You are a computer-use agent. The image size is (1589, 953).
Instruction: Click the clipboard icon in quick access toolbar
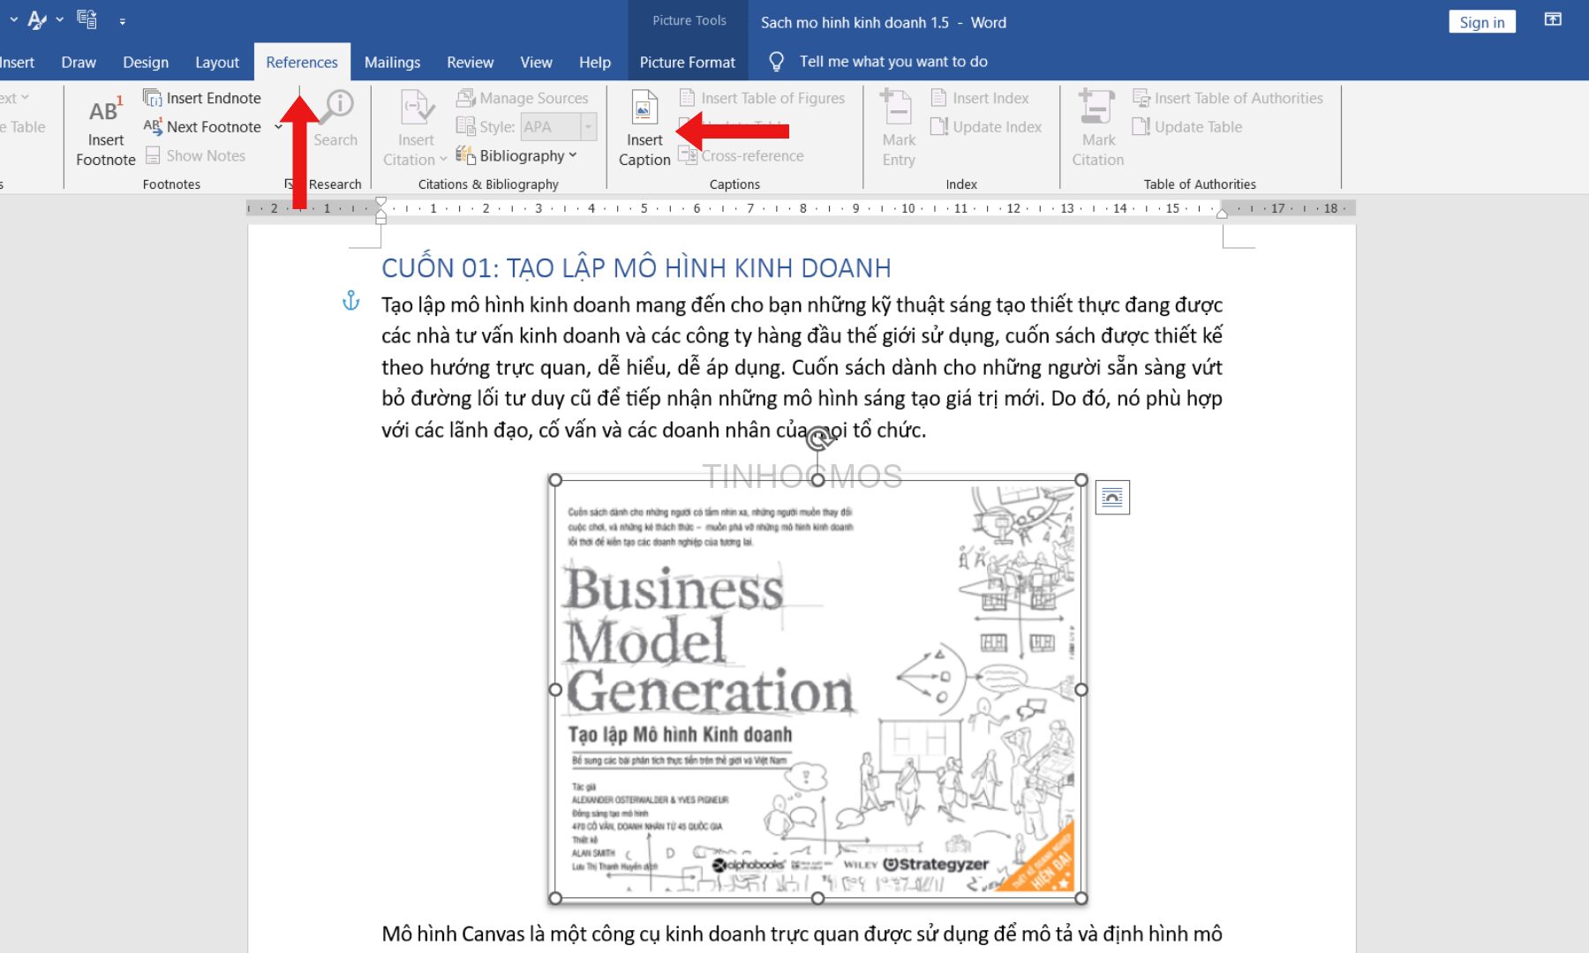[87, 19]
